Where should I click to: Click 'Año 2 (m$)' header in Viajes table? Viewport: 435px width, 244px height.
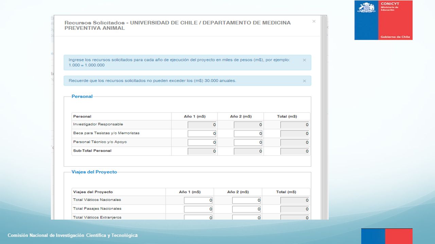[238, 192]
